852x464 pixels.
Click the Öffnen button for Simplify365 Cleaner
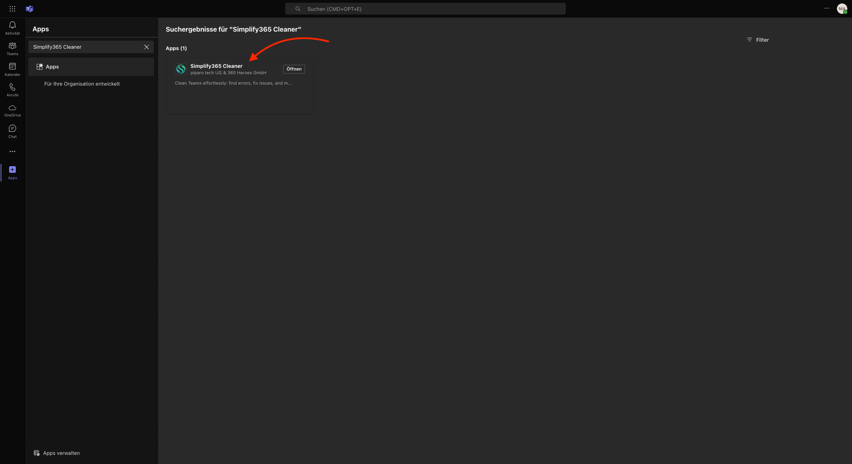pyautogui.click(x=294, y=69)
